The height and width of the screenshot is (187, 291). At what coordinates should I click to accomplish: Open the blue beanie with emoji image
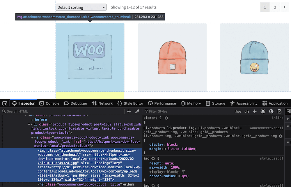coord(255,57)
